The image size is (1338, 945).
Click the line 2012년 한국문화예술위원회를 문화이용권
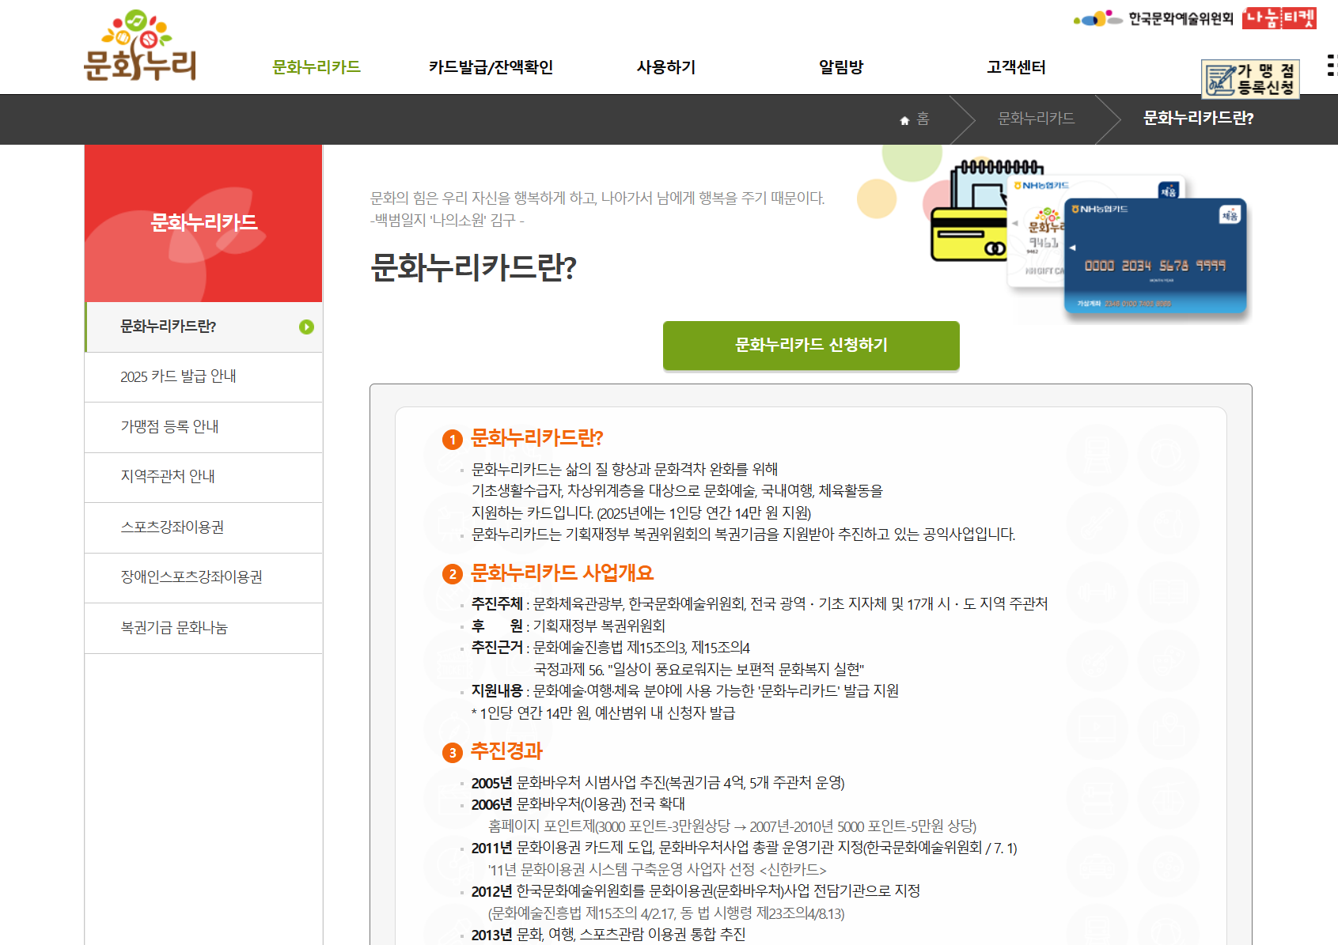pos(696,891)
